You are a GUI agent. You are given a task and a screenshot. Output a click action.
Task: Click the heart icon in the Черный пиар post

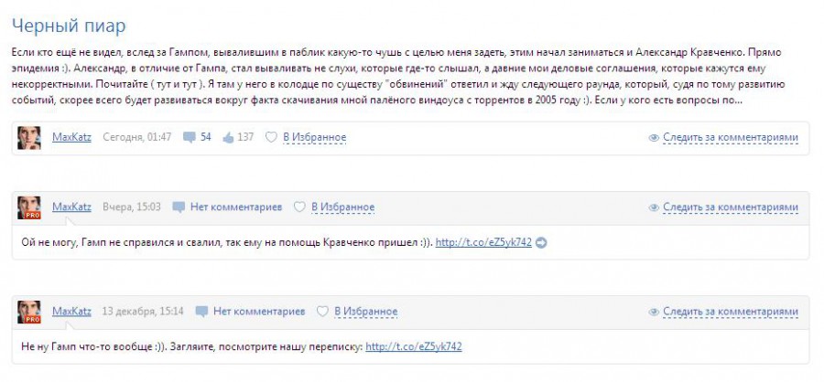pos(271,137)
